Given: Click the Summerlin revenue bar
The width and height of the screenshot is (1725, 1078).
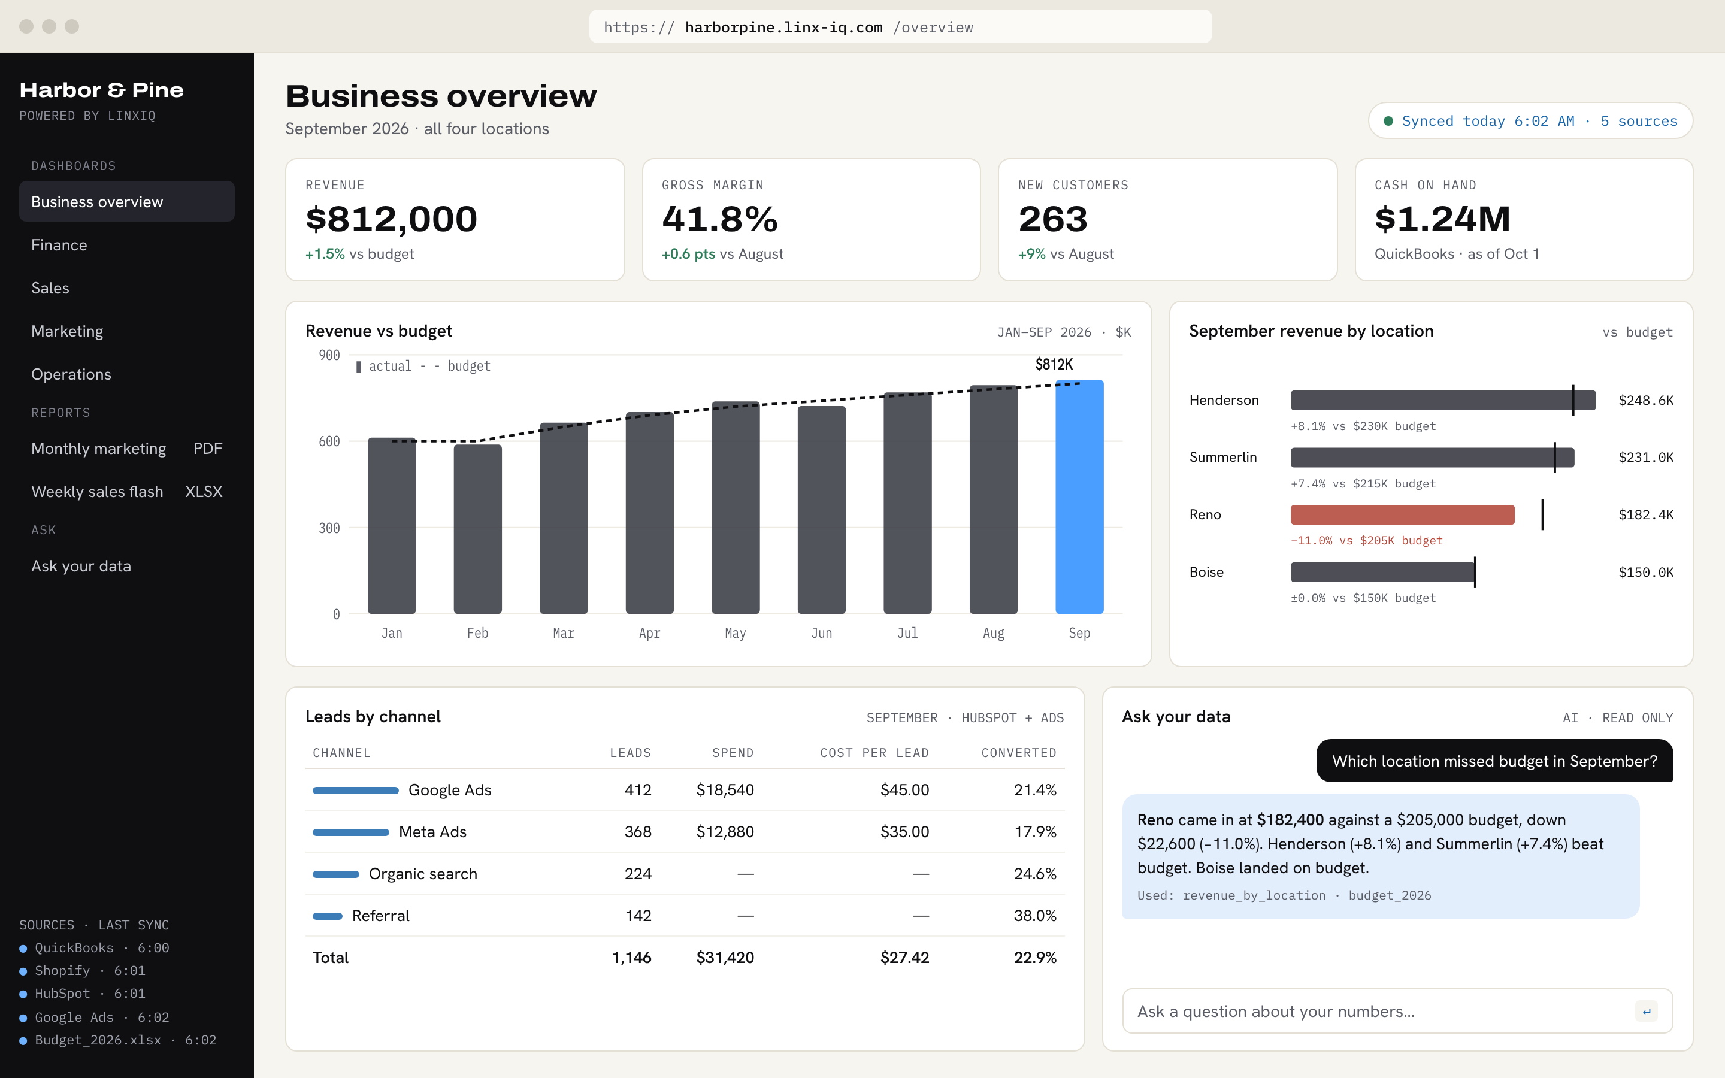Looking at the screenshot, I should (1432, 457).
